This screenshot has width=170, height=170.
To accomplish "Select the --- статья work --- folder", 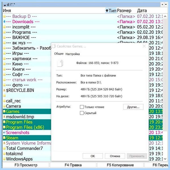I will [x=27, y=80].
